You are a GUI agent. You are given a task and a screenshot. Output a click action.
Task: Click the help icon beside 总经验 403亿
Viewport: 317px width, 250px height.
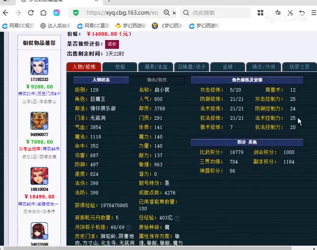coord(177,218)
